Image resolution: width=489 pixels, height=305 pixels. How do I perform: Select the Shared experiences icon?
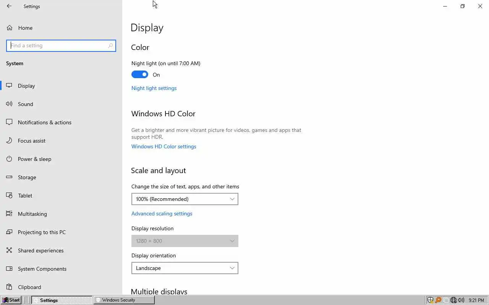(9, 250)
